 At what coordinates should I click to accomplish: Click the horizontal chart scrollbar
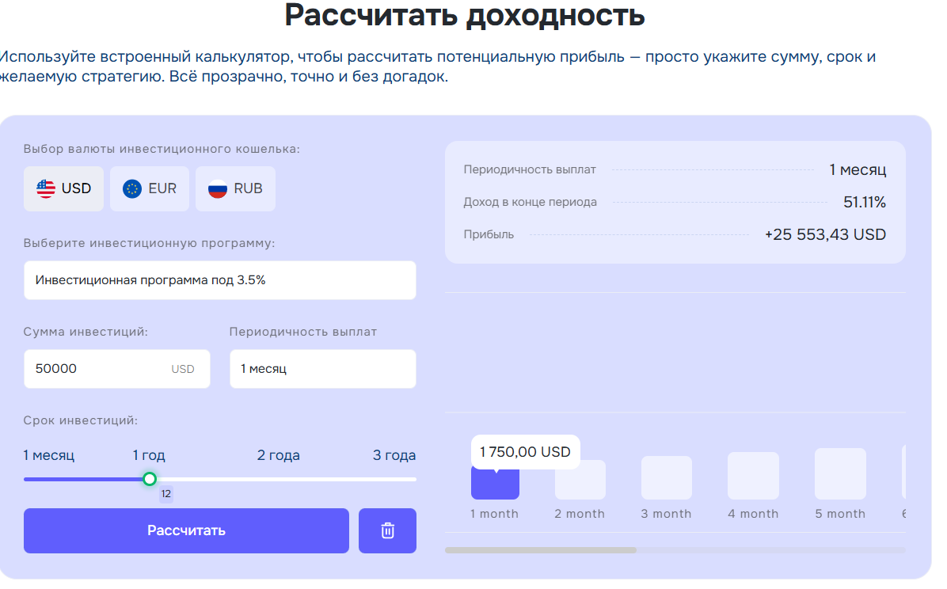pos(541,549)
